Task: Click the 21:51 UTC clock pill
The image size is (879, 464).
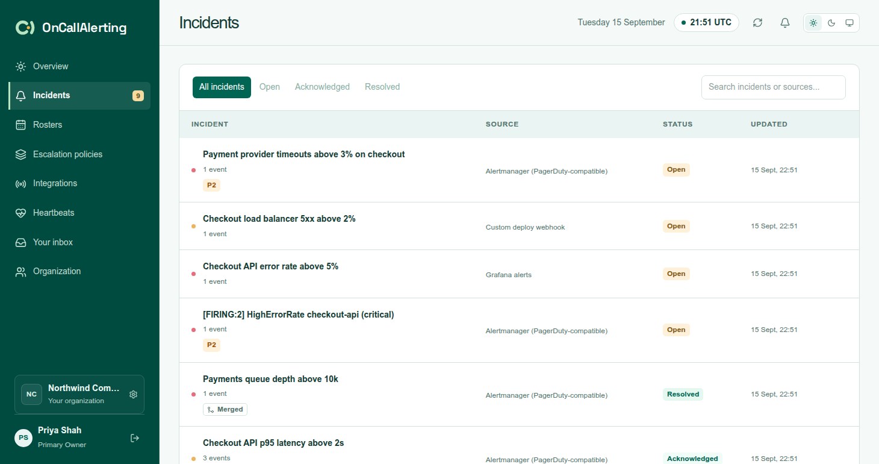Action: click(706, 23)
